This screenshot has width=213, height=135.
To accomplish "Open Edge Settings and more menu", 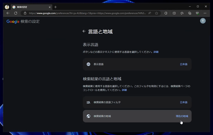I will pos(205,13).
